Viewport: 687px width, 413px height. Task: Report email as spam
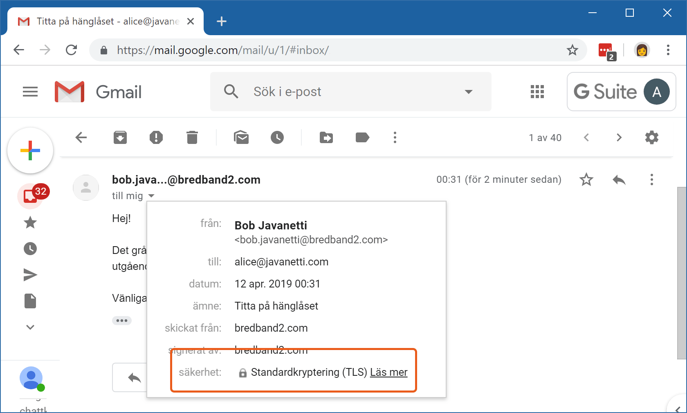pos(156,137)
